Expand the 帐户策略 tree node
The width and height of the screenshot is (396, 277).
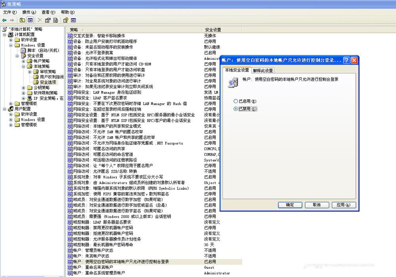[x=24, y=61]
